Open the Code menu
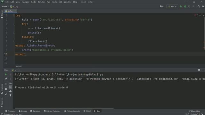 point(33,2)
